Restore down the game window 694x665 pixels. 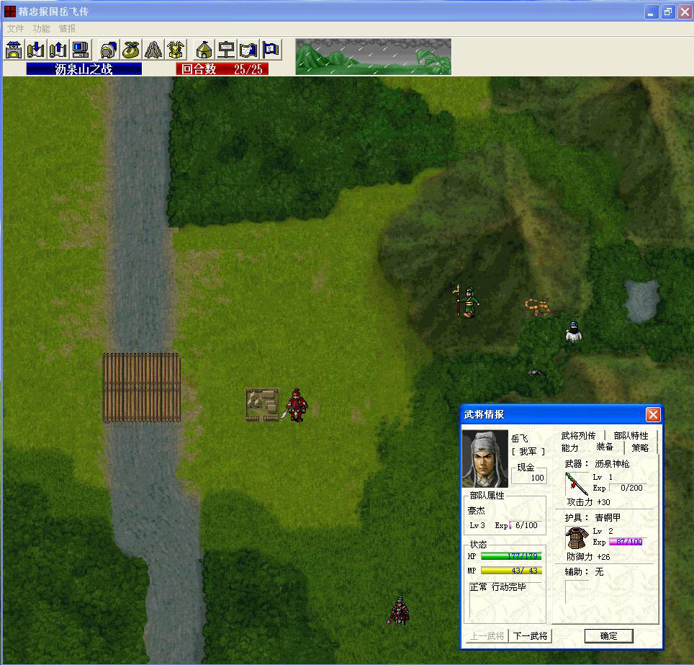click(x=668, y=12)
